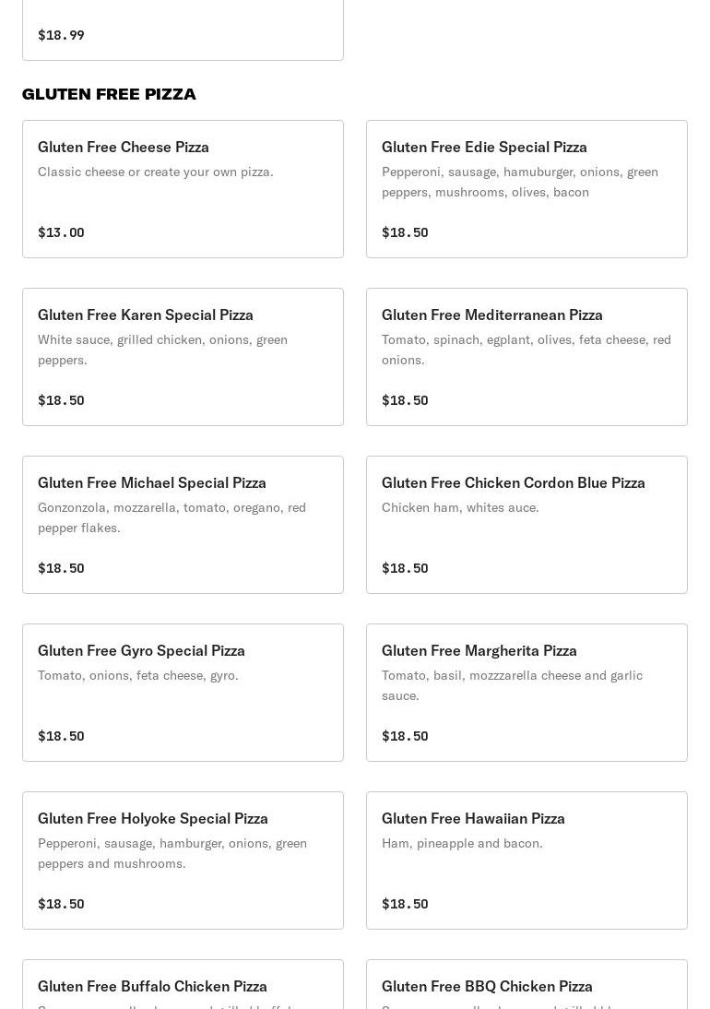Click the "Ham, pineapple and bacon" description
This screenshot has height=1009, width=710.
click(x=462, y=843)
